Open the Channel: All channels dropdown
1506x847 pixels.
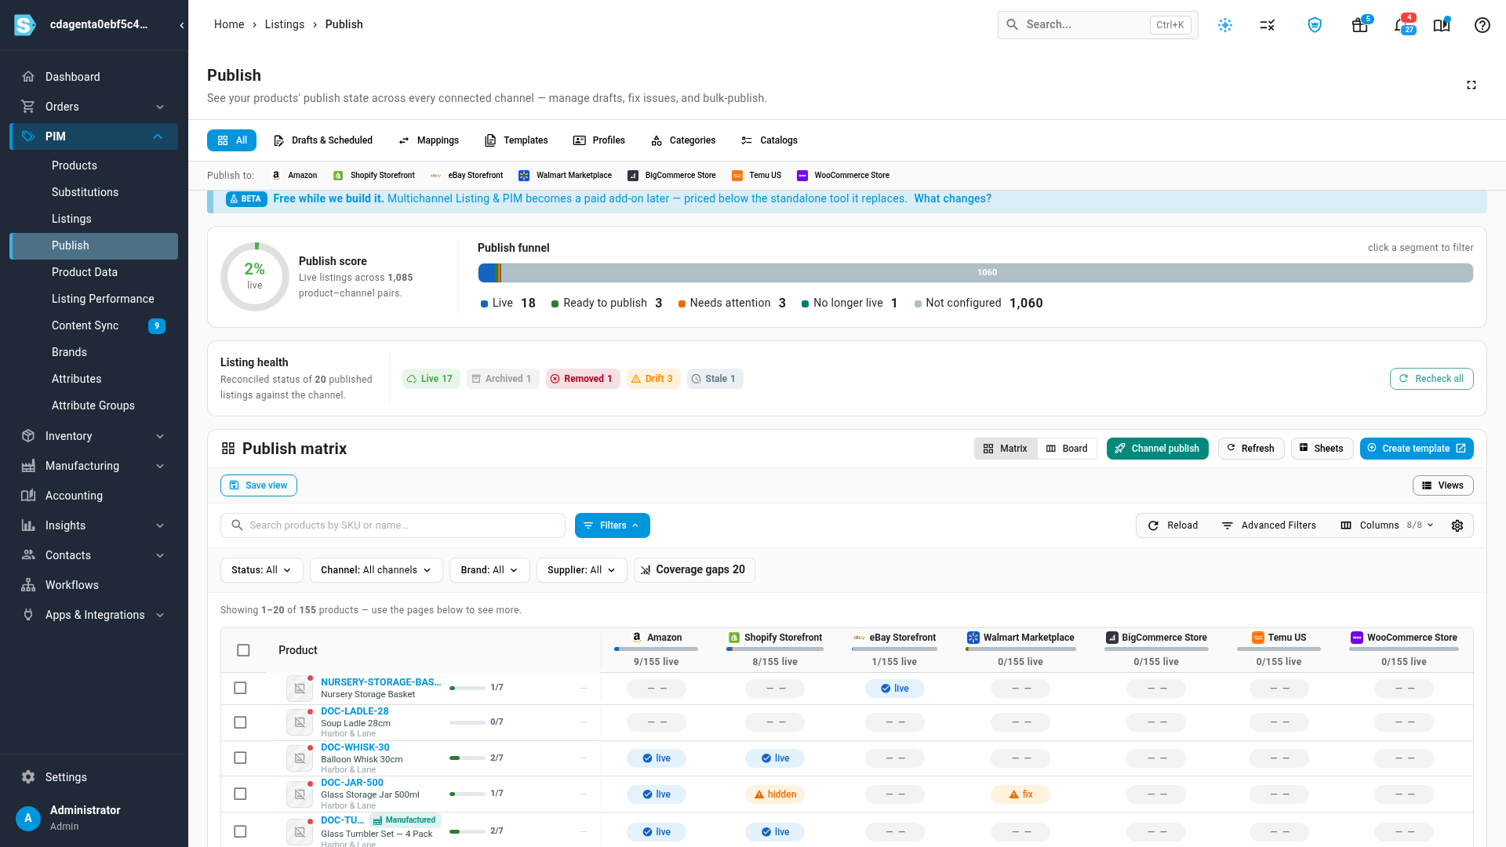pyautogui.click(x=376, y=570)
